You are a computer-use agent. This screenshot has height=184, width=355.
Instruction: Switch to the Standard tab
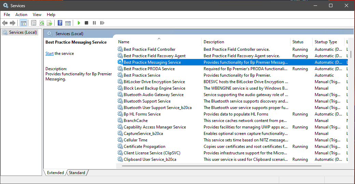(77, 173)
